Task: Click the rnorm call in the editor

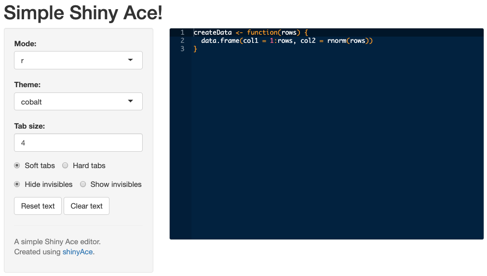Action: pos(337,40)
